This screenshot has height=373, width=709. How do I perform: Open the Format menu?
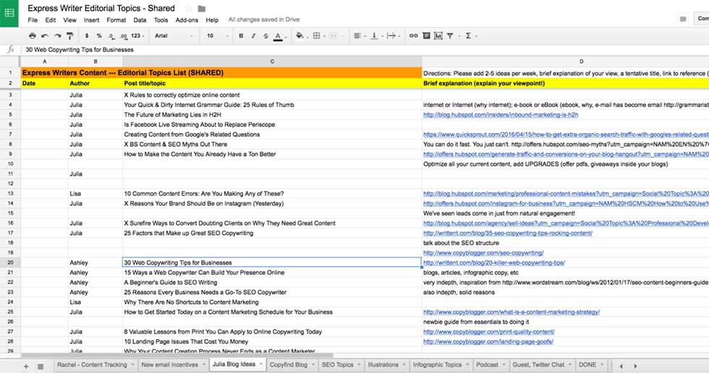[116, 20]
